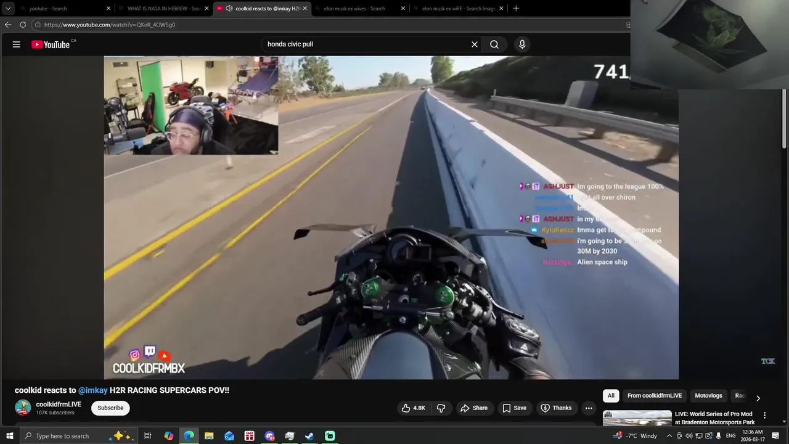Dislike this video
789x444 pixels.
tap(441, 408)
